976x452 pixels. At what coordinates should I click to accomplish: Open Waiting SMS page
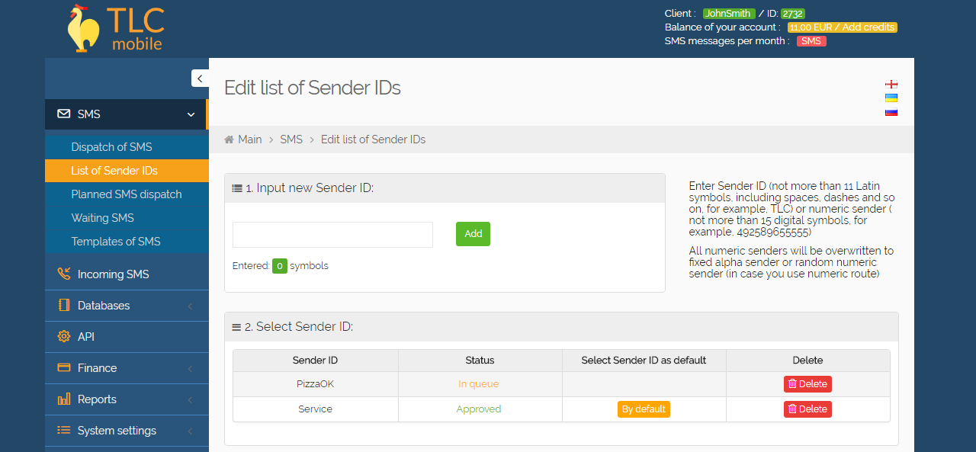click(127, 218)
